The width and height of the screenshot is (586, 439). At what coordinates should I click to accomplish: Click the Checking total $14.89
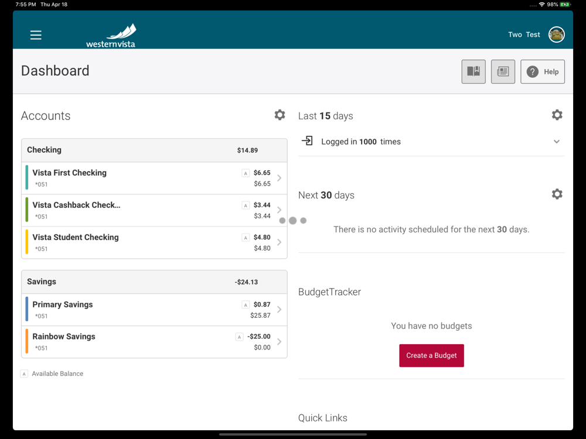(247, 150)
